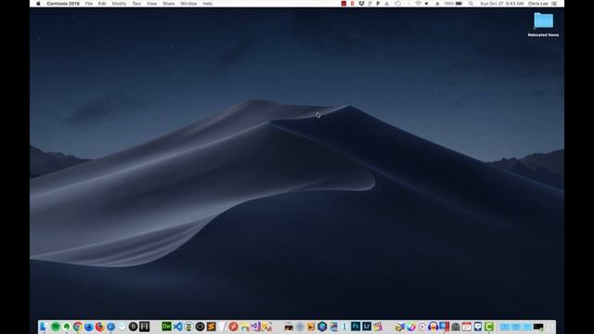Screen dimensions: 594x334
Task: Open the File menu
Action: click(89, 4)
